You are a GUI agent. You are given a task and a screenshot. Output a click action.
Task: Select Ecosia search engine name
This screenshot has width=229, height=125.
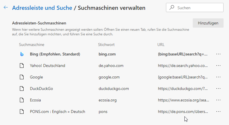click(35, 100)
